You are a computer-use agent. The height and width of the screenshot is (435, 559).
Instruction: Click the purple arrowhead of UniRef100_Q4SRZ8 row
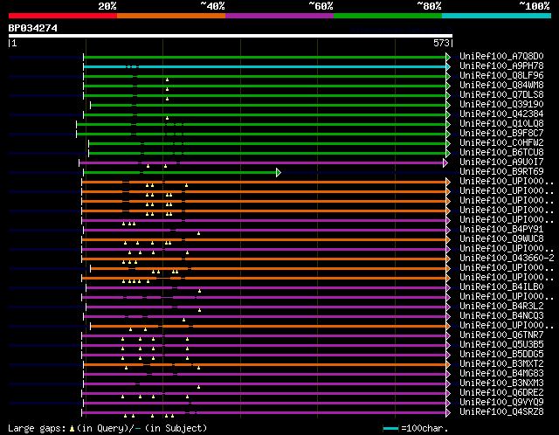[448, 413]
